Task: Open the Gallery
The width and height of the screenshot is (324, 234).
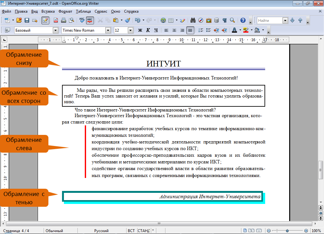Action: tap(209, 20)
